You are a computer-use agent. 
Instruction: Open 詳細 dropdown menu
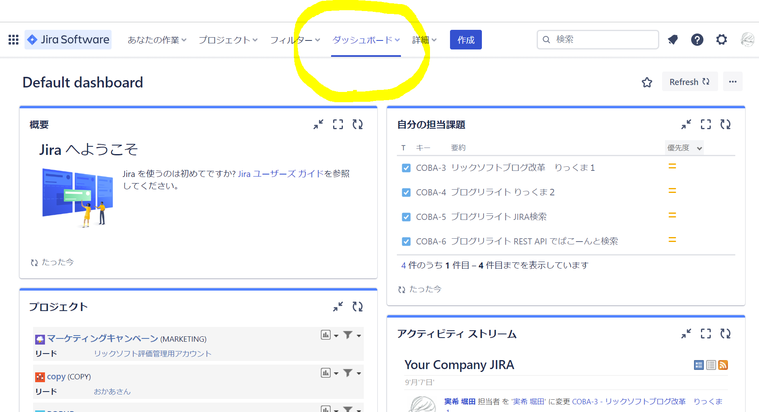click(425, 40)
